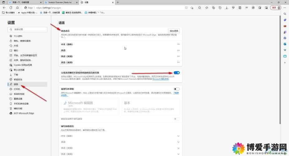
Task: Open the Edge three-dot settings menu
Action: point(285,8)
